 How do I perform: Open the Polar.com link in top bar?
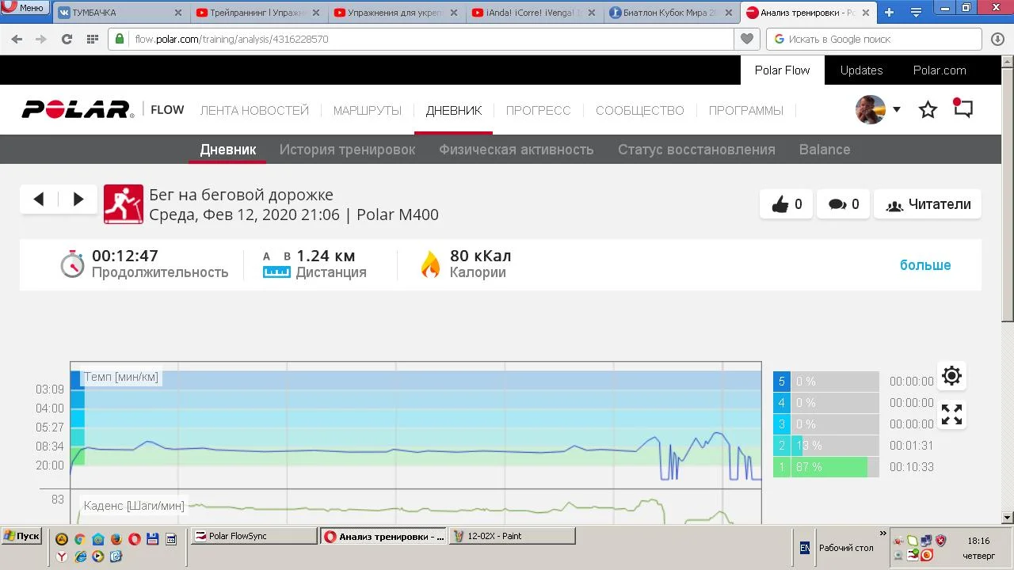[x=940, y=70]
